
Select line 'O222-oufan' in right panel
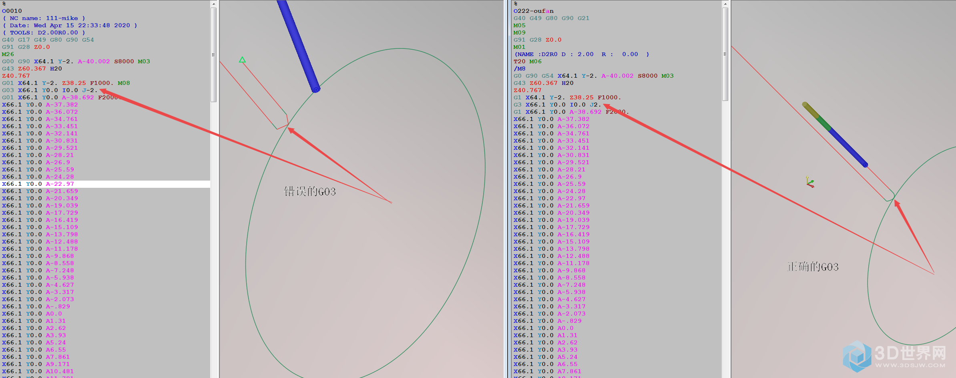pos(534,11)
